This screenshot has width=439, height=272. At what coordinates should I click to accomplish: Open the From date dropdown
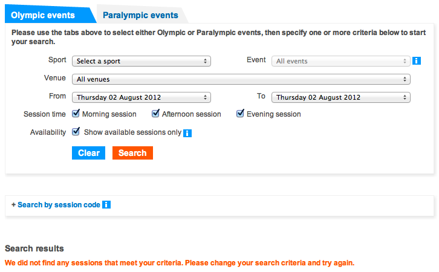coord(141,97)
